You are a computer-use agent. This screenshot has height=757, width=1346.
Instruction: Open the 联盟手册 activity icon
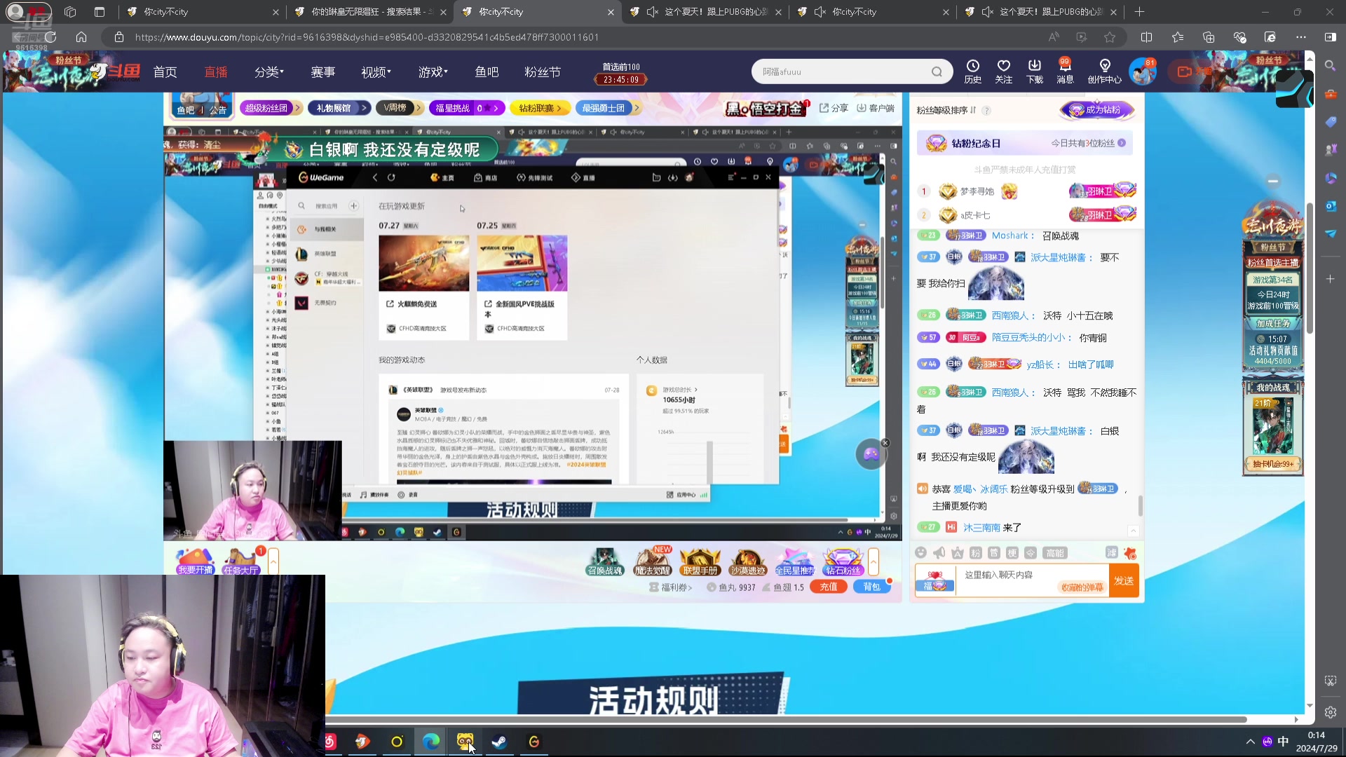coord(700,561)
